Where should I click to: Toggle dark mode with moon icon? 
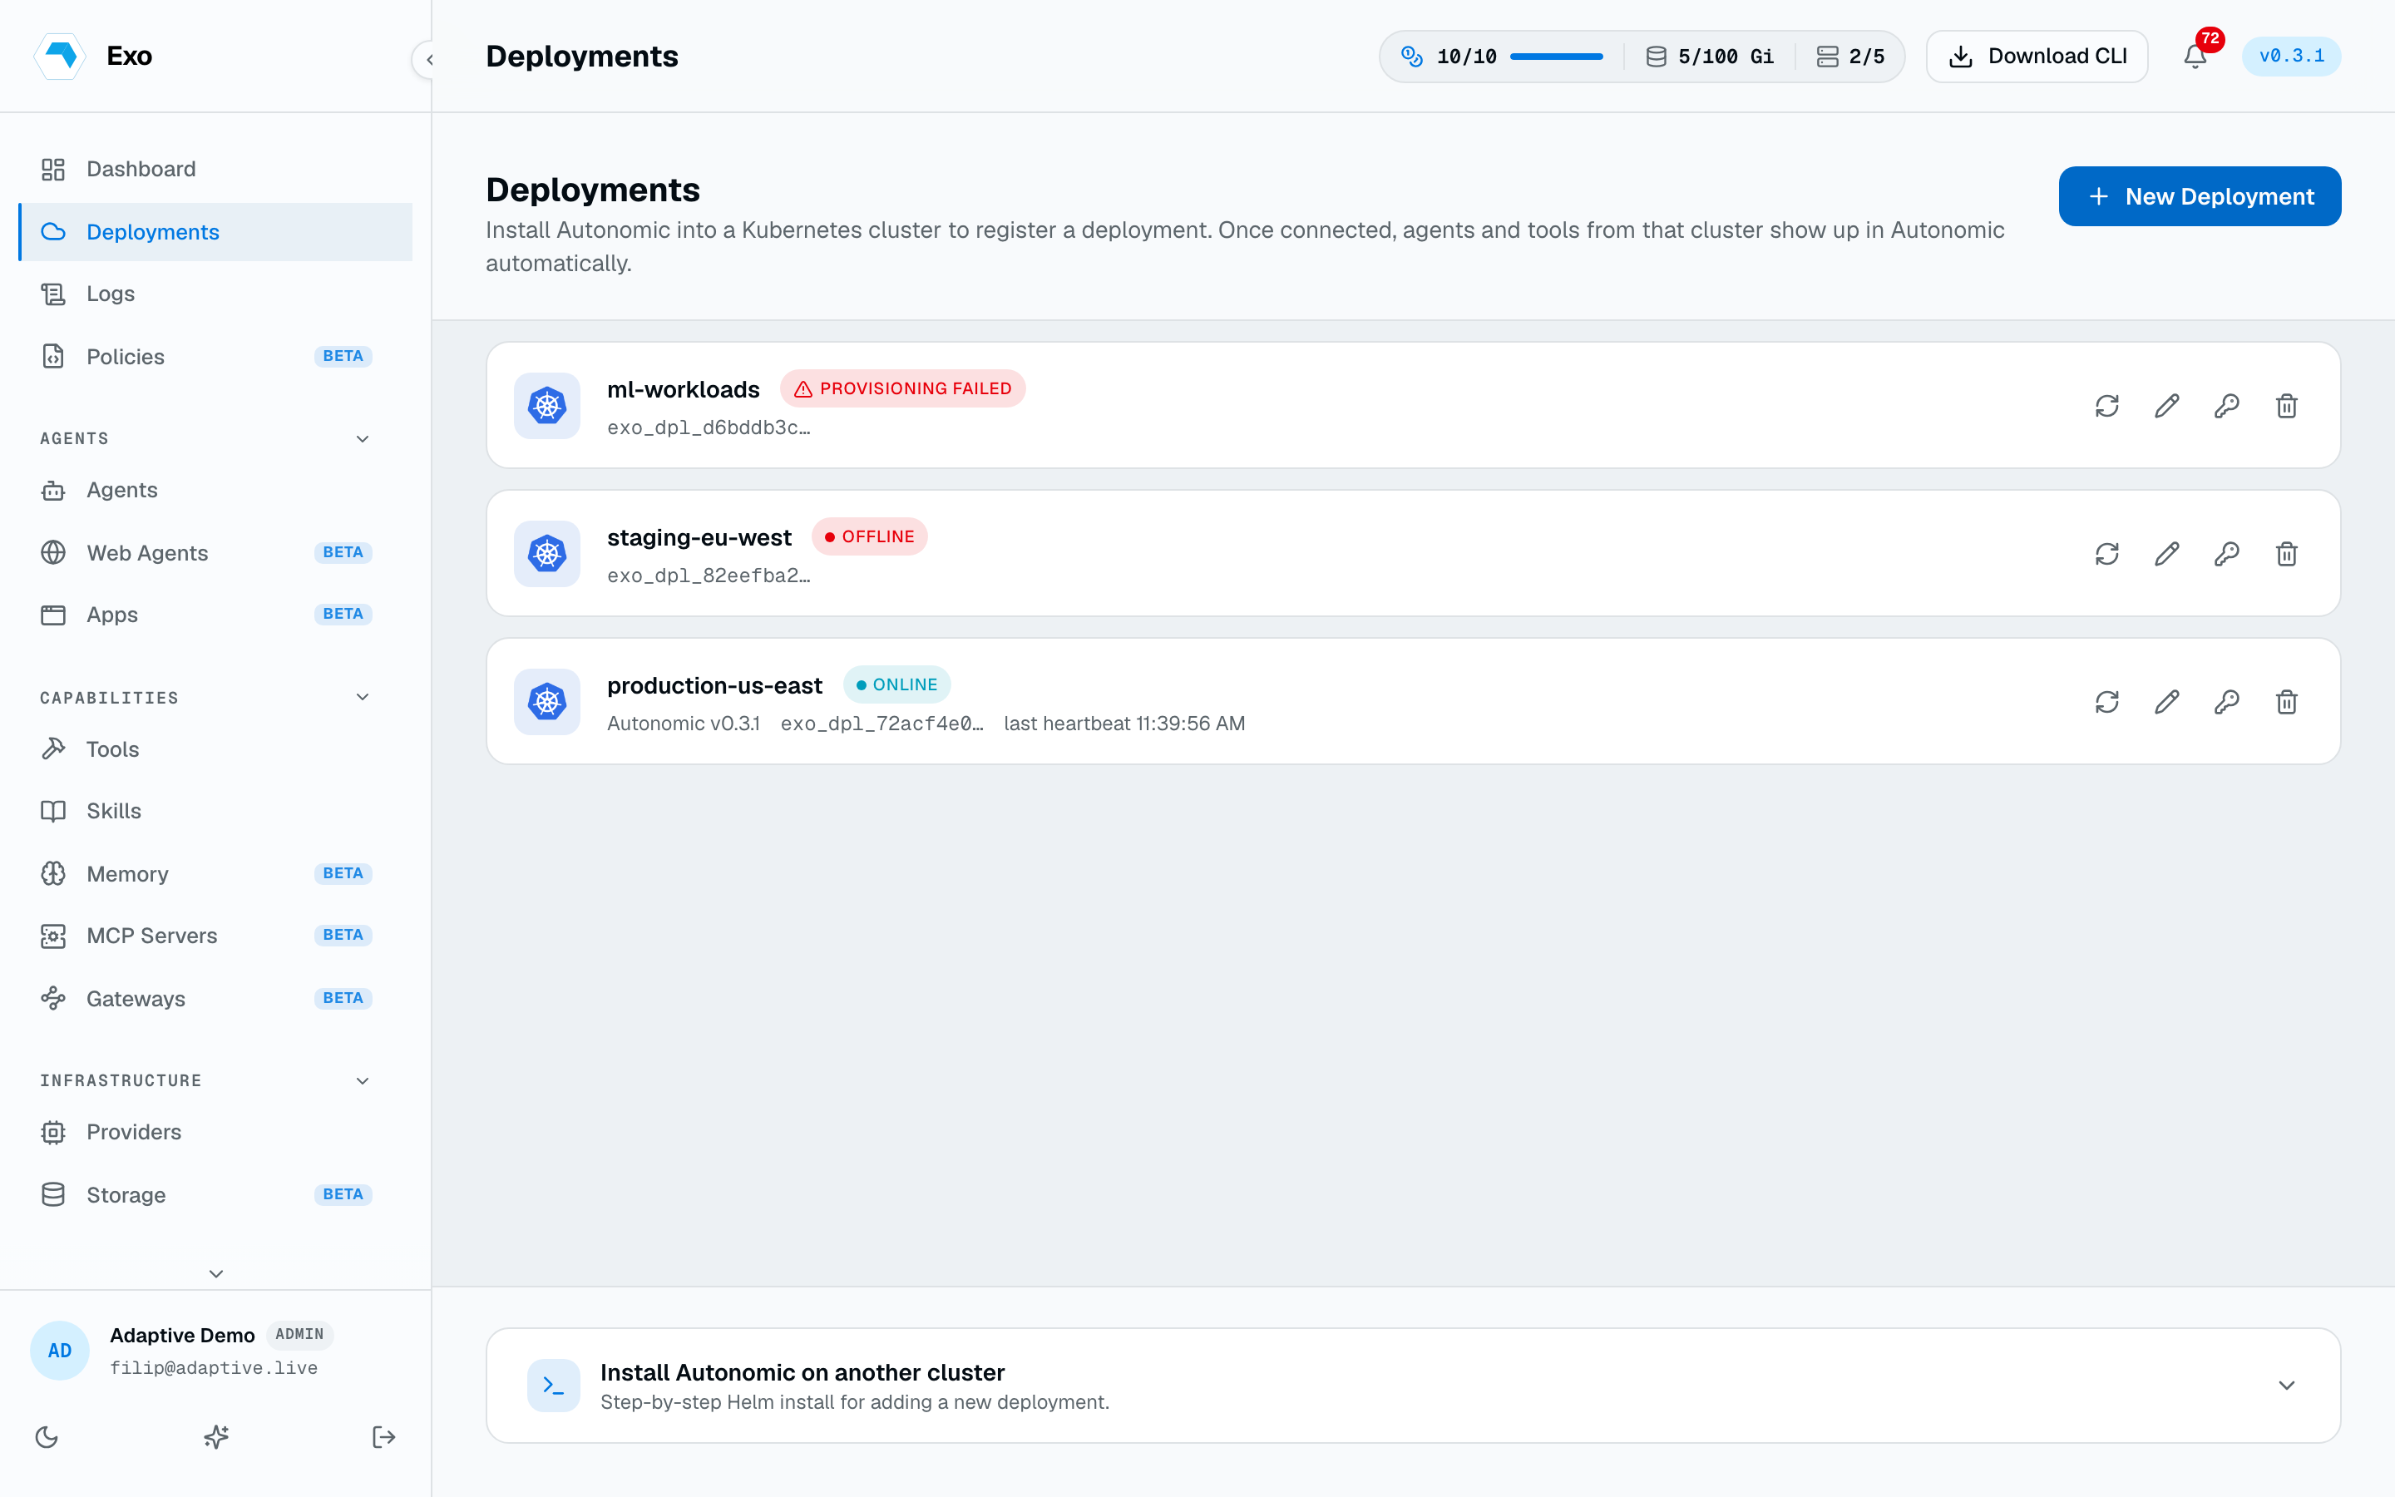tap(47, 1436)
